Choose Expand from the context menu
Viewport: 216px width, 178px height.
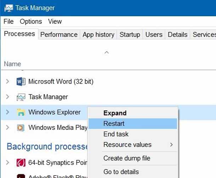133,113
